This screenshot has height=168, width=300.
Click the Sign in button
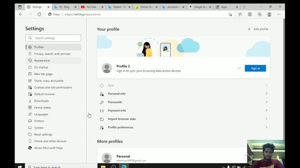(x=255, y=68)
